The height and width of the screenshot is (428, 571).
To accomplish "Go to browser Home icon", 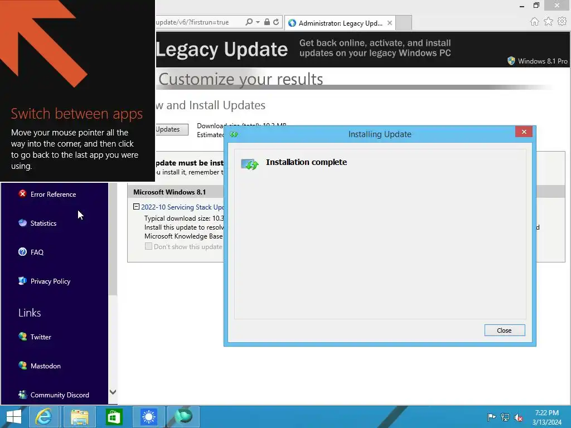I will click(x=534, y=22).
